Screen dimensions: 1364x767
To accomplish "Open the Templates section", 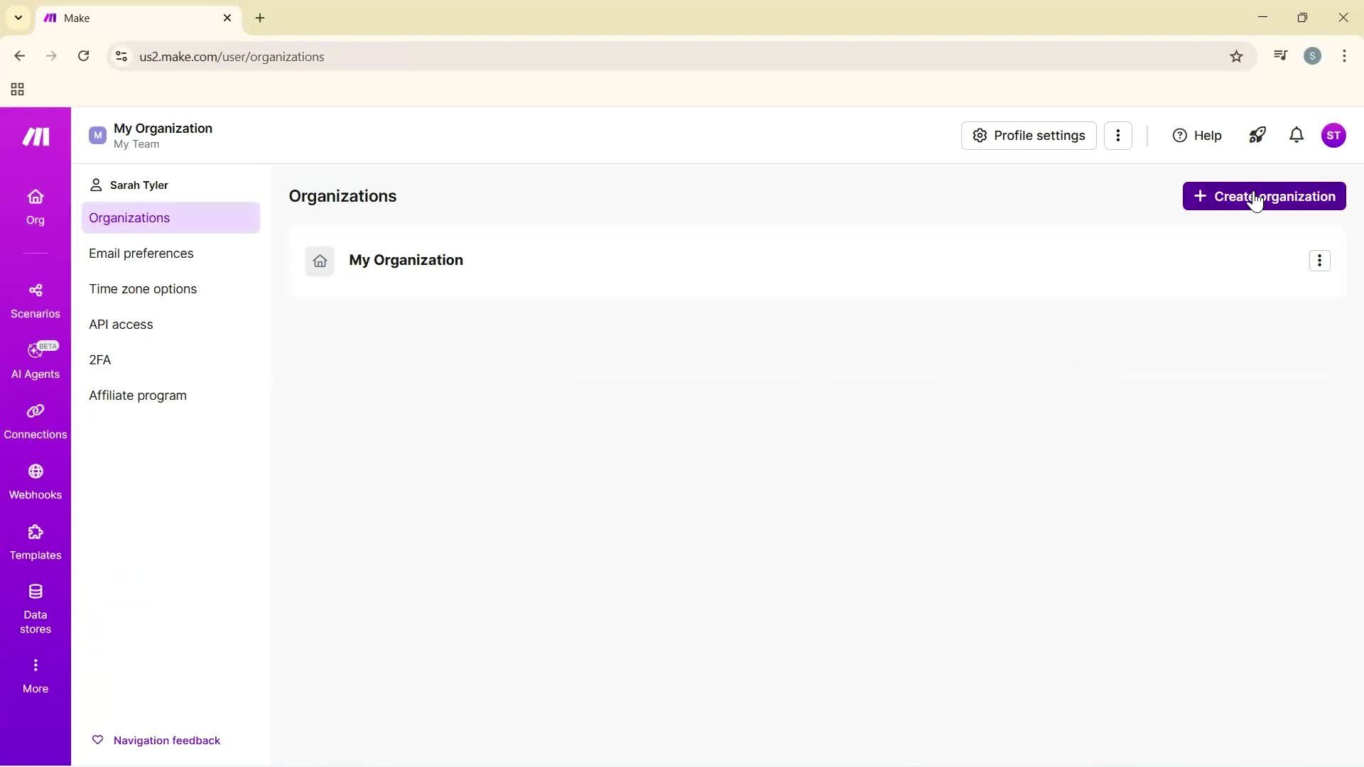I will point(35,542).
